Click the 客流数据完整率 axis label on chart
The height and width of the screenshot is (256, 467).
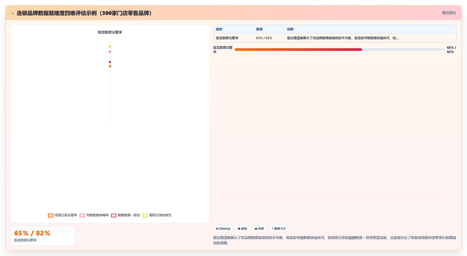(110, 32)
